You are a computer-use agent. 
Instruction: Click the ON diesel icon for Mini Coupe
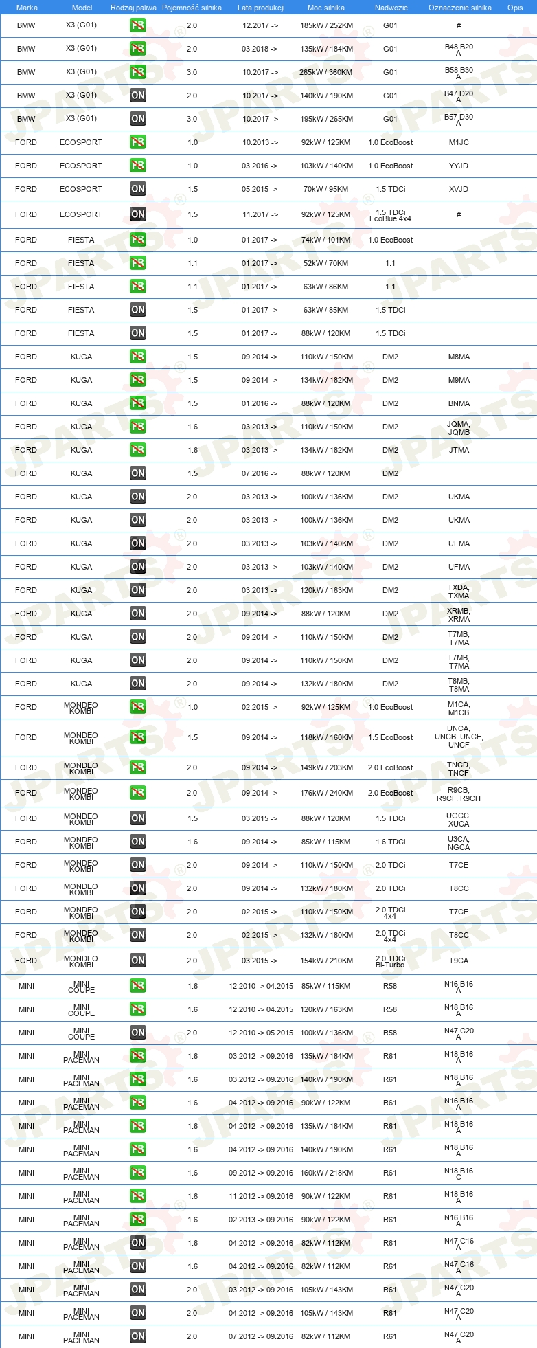(138, 1033)
